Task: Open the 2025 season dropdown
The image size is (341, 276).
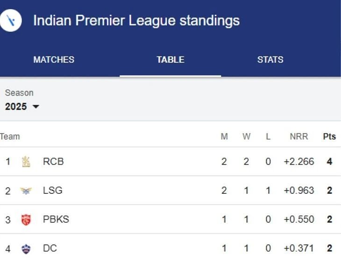Action: (22, 106)
